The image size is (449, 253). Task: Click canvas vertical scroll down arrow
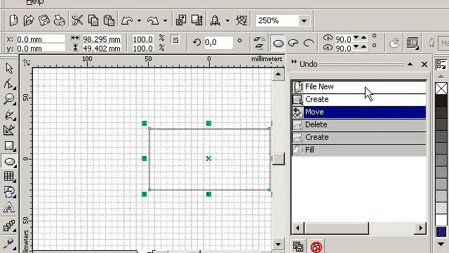tap(278, 245)
